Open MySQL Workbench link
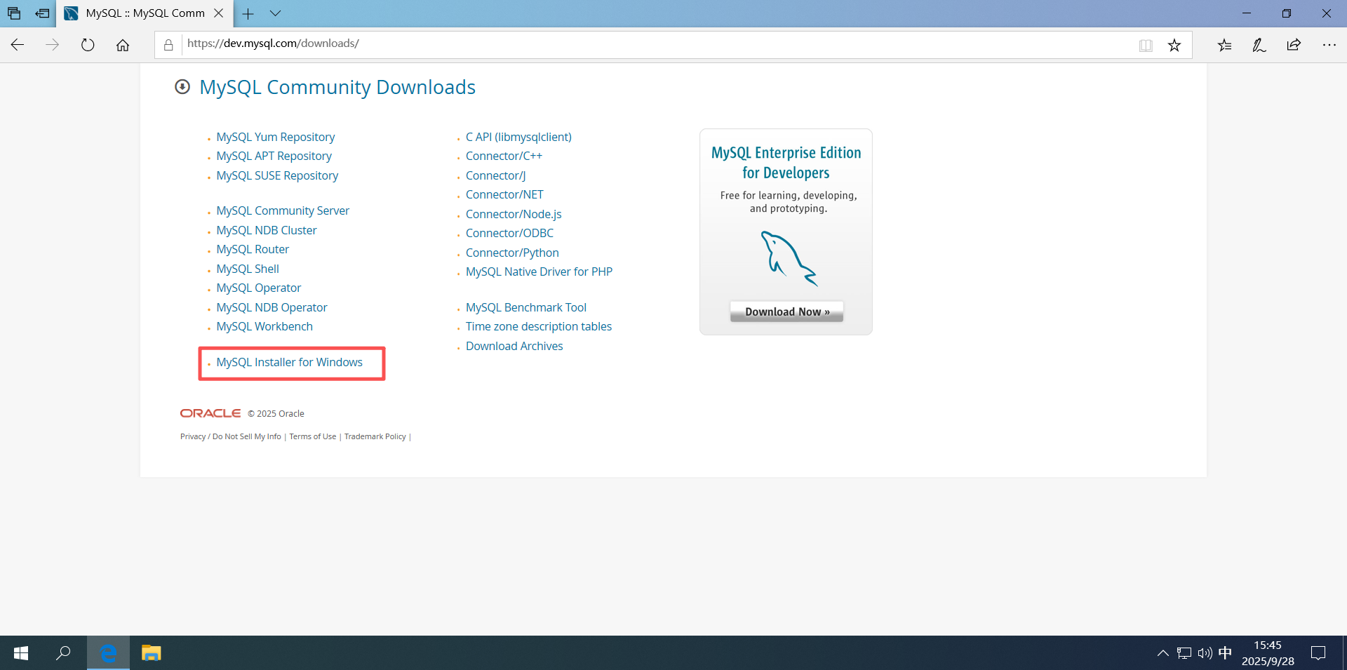1347x670 pixels. (264, 326)
